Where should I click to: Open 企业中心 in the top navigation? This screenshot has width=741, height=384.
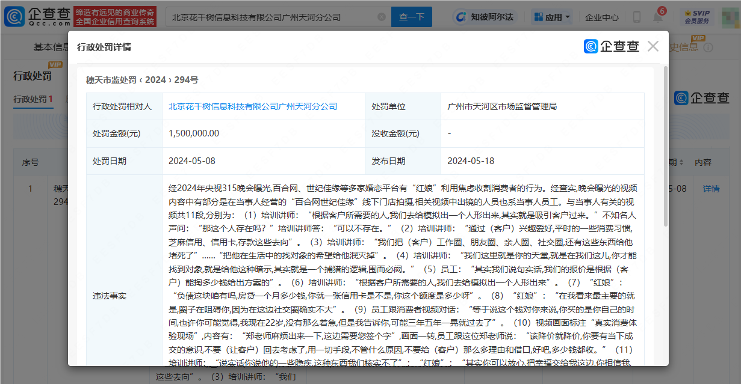coord(601,17)
